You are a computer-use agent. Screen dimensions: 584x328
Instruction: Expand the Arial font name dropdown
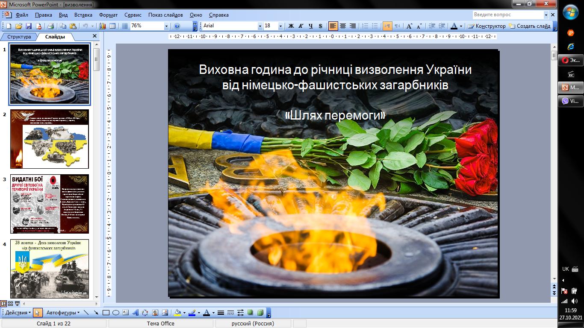[260, 26]
